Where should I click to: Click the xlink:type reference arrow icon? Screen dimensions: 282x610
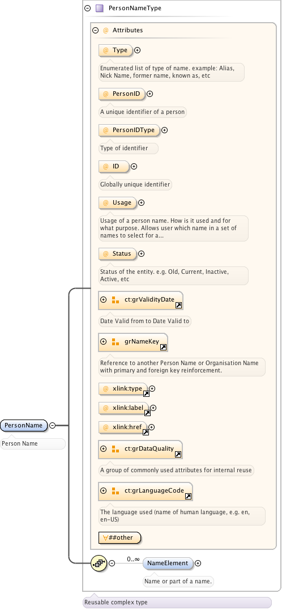coord(147,393)
